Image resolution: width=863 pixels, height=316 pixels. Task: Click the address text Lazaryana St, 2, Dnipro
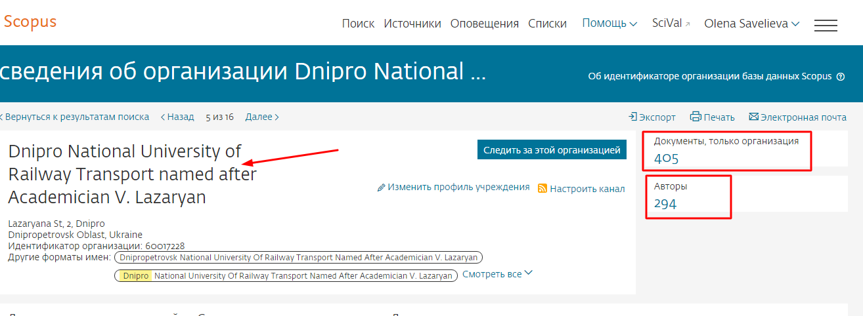[56, 224]
